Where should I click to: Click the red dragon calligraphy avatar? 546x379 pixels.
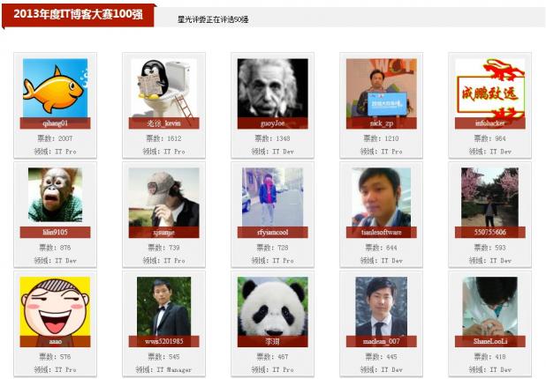pyautogui.click(x=490, y=88)
